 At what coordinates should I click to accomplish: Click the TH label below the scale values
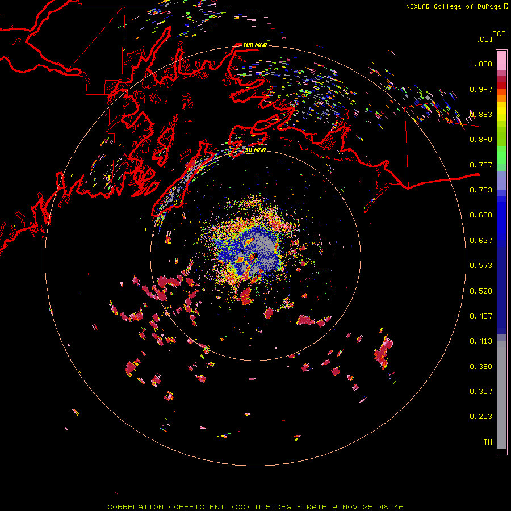coord(488,442)
